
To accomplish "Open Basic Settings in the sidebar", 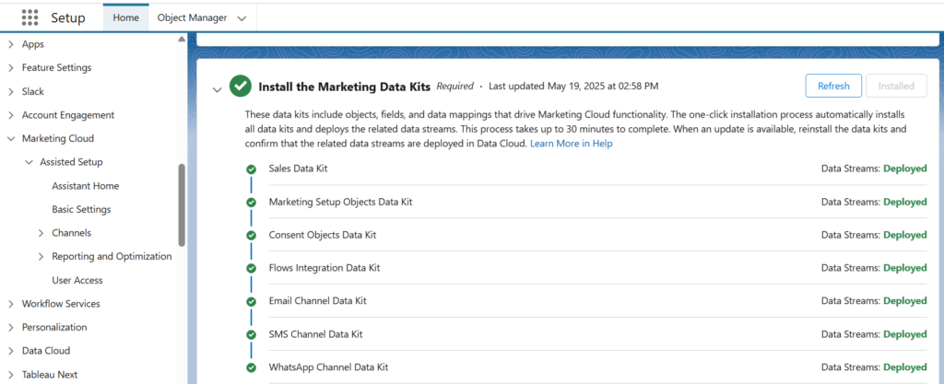I will 81,210.
